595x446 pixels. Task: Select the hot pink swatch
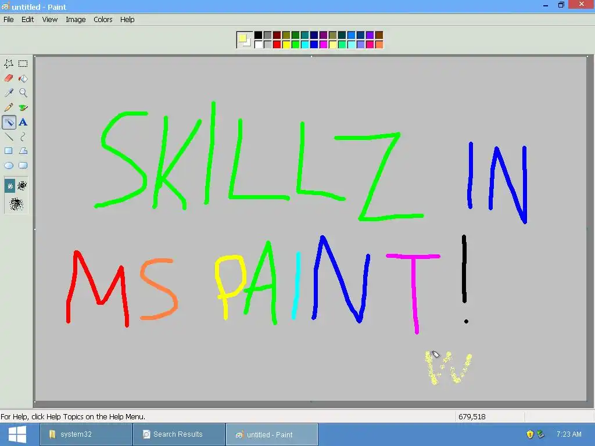(370, 44)
